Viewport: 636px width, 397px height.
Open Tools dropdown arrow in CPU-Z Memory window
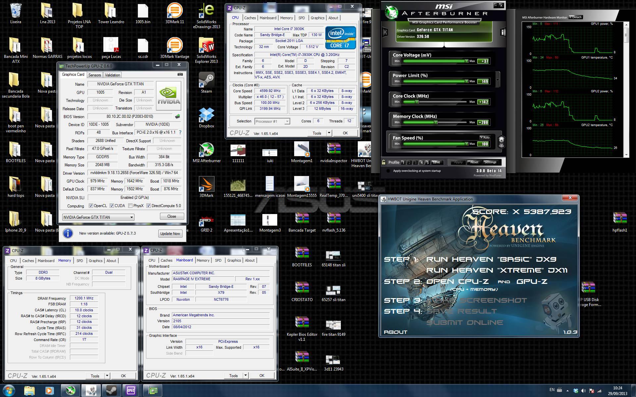click(x=107, y=376)
